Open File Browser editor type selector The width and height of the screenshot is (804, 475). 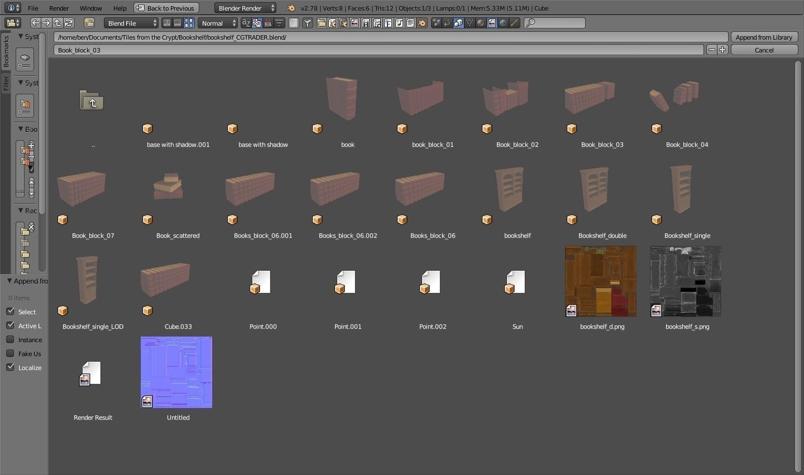[x=13, y=23]
